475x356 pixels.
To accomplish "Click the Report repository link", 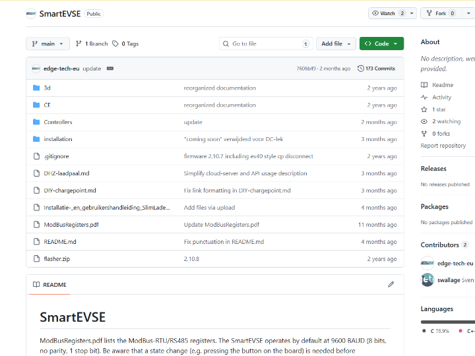I will (x=443, y=146).
